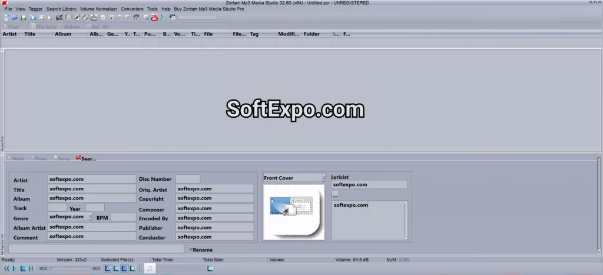Screen dimensions: 603x275
Task: Click the globe with music note icon
Action: click(x=146, y=17)
